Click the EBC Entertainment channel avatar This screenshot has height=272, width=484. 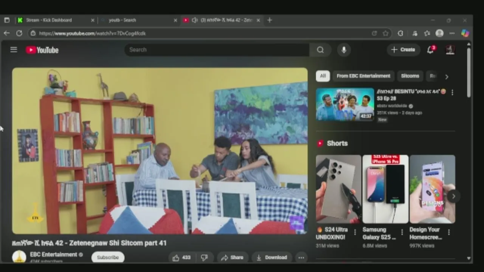[x=19, y=257]
